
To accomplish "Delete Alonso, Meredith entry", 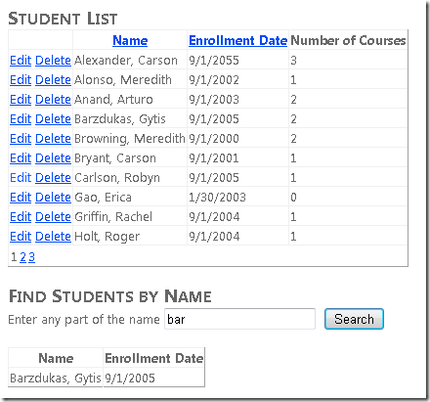I will coord(53,80).
